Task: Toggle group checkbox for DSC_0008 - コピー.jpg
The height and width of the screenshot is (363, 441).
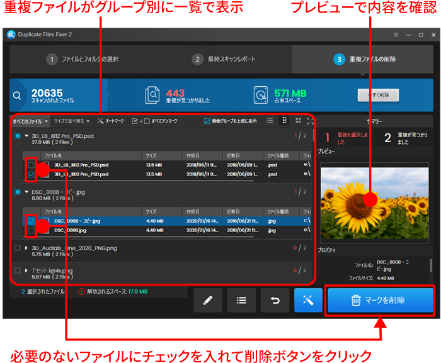Action: 18,192
